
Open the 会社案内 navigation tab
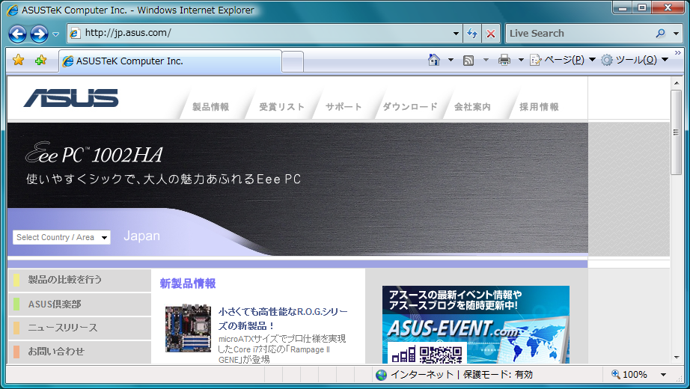[x=473, y=107]
